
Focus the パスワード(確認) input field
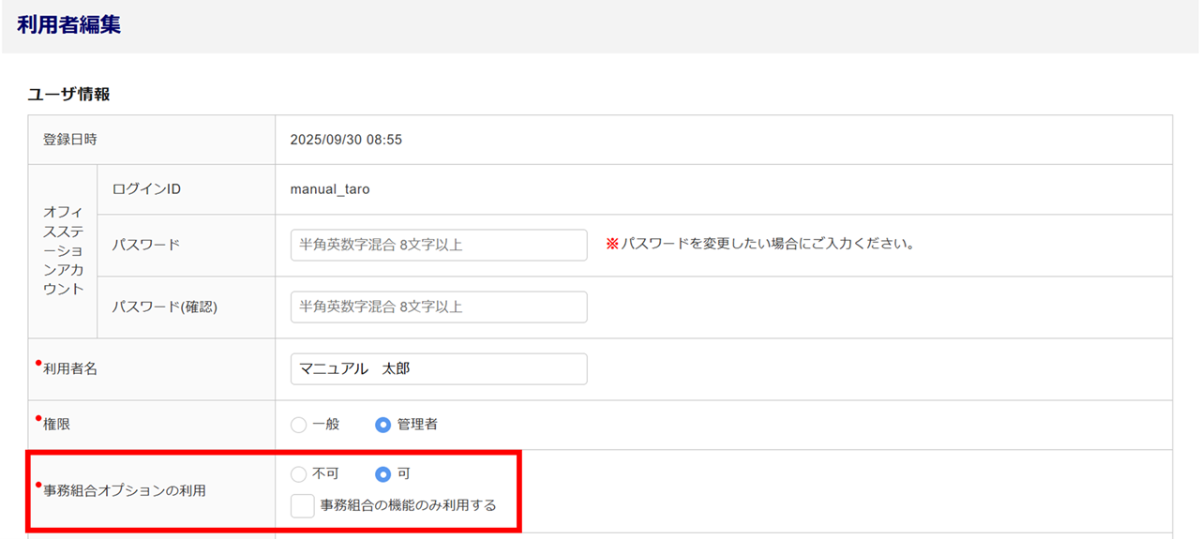(439, 307)
